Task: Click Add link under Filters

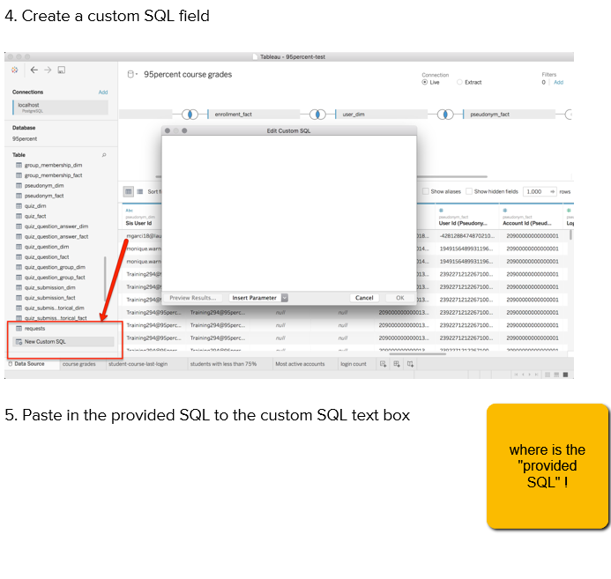Action: pos(558,82)
